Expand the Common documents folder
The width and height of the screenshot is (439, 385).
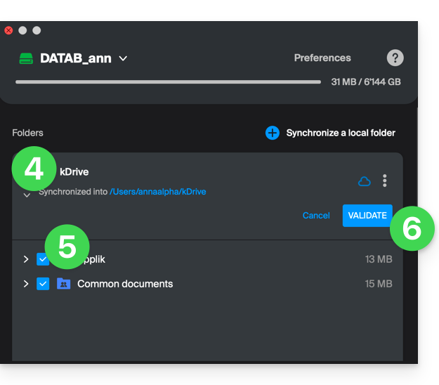click(26, 284)
